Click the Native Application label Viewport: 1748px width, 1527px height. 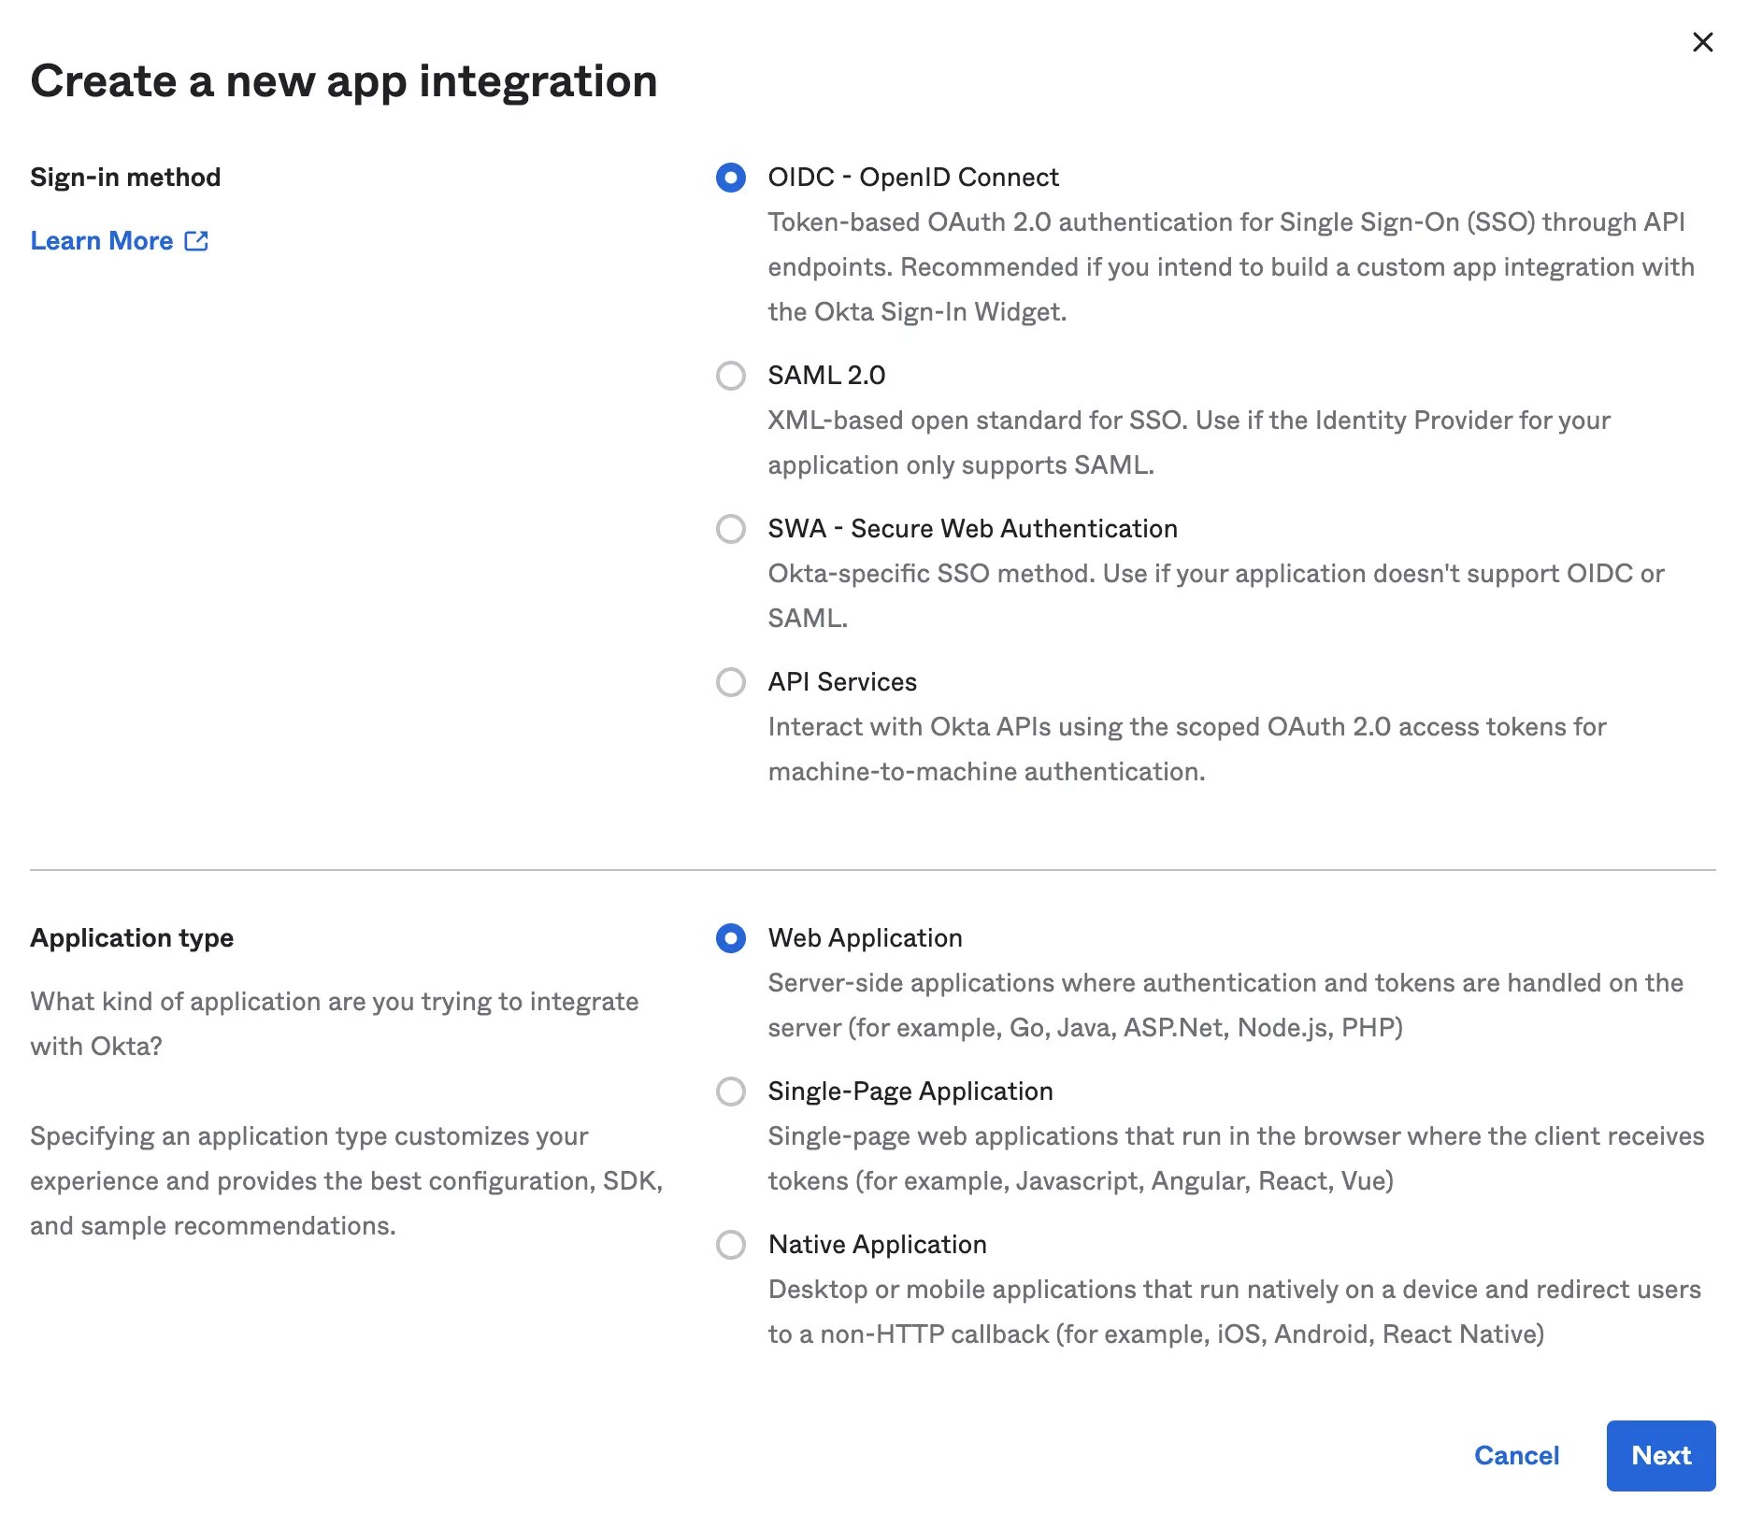tap(876, 1245)
